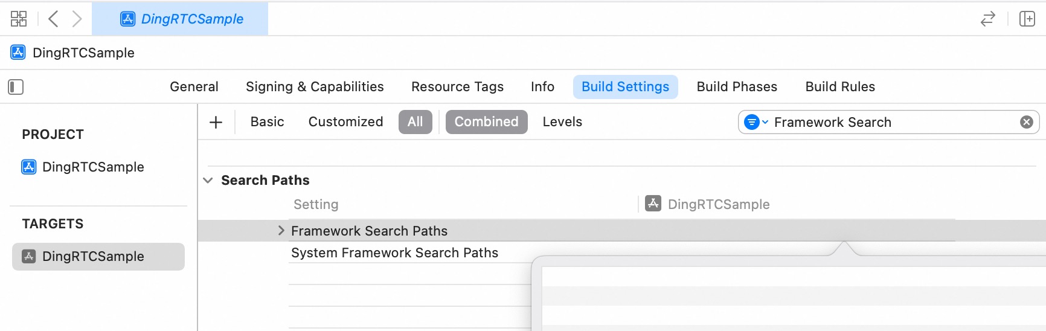This screenshot has height=331, width=1046.
Task: Open the search filter options dropdown
Action: (756, 122)
